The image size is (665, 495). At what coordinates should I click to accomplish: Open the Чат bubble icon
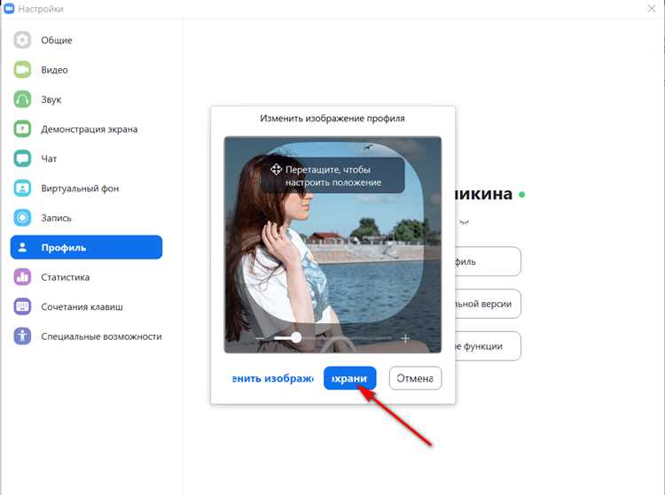coord(22,159)
